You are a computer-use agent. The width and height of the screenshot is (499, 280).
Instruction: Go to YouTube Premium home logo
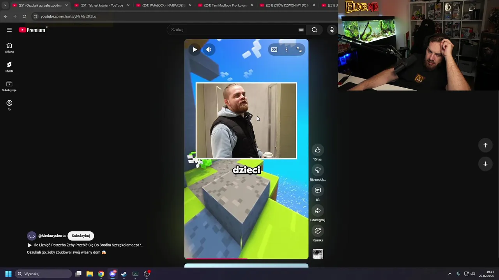point(32,30)
